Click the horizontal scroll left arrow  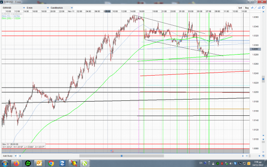[x=20, y=156]
